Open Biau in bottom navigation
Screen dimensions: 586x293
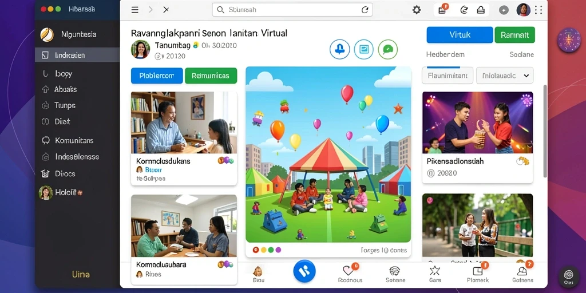click(x=258, y=275)
